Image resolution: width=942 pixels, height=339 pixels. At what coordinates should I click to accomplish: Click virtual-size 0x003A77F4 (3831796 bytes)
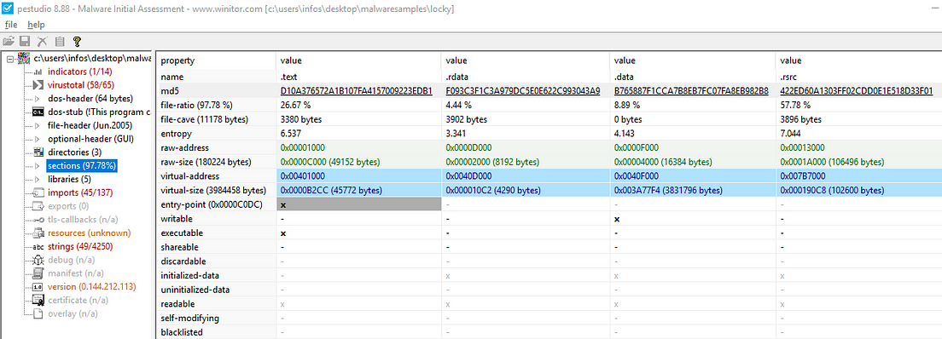668,190
